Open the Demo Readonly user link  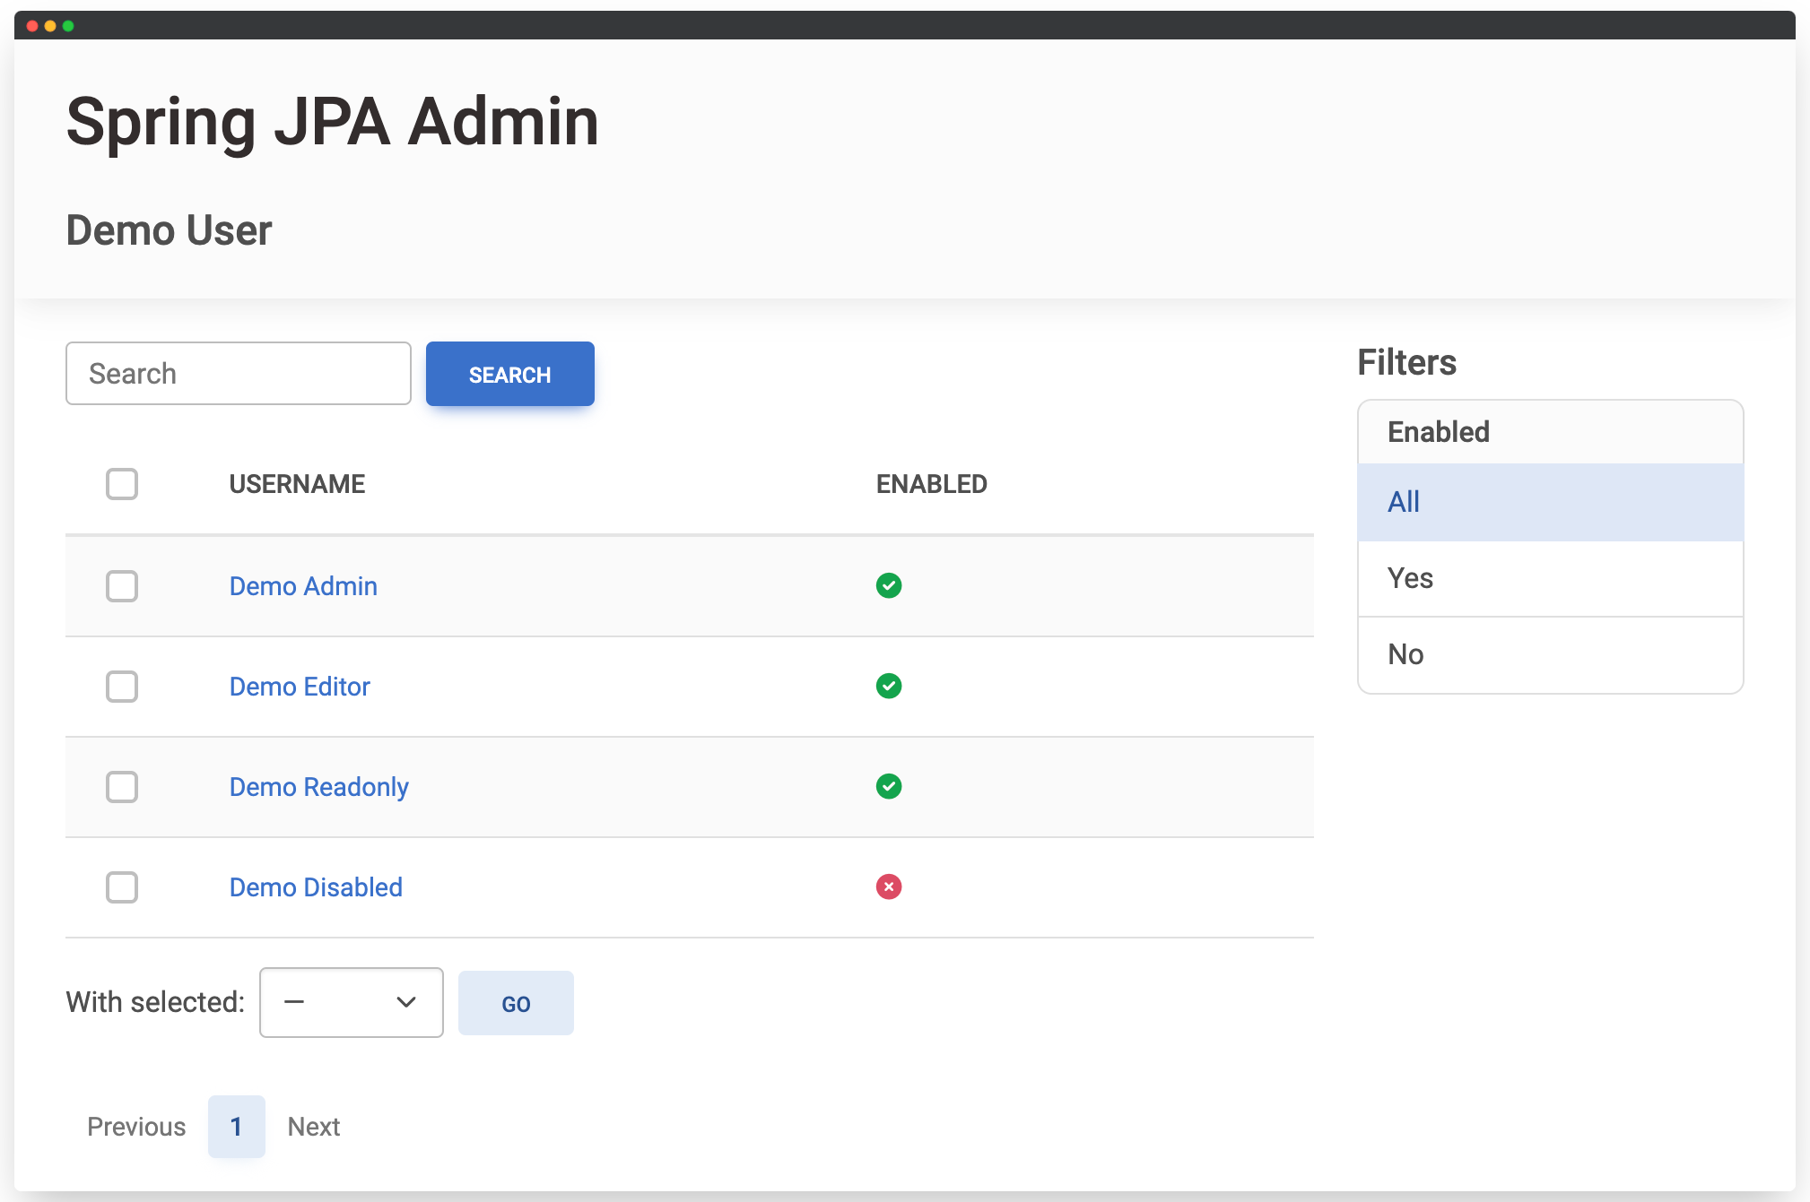(319, 787)
